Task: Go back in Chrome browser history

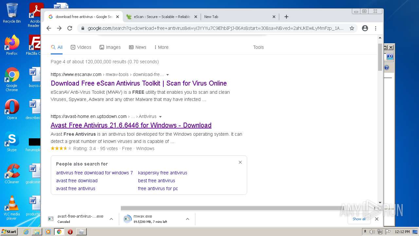Action: coord(49,28)
